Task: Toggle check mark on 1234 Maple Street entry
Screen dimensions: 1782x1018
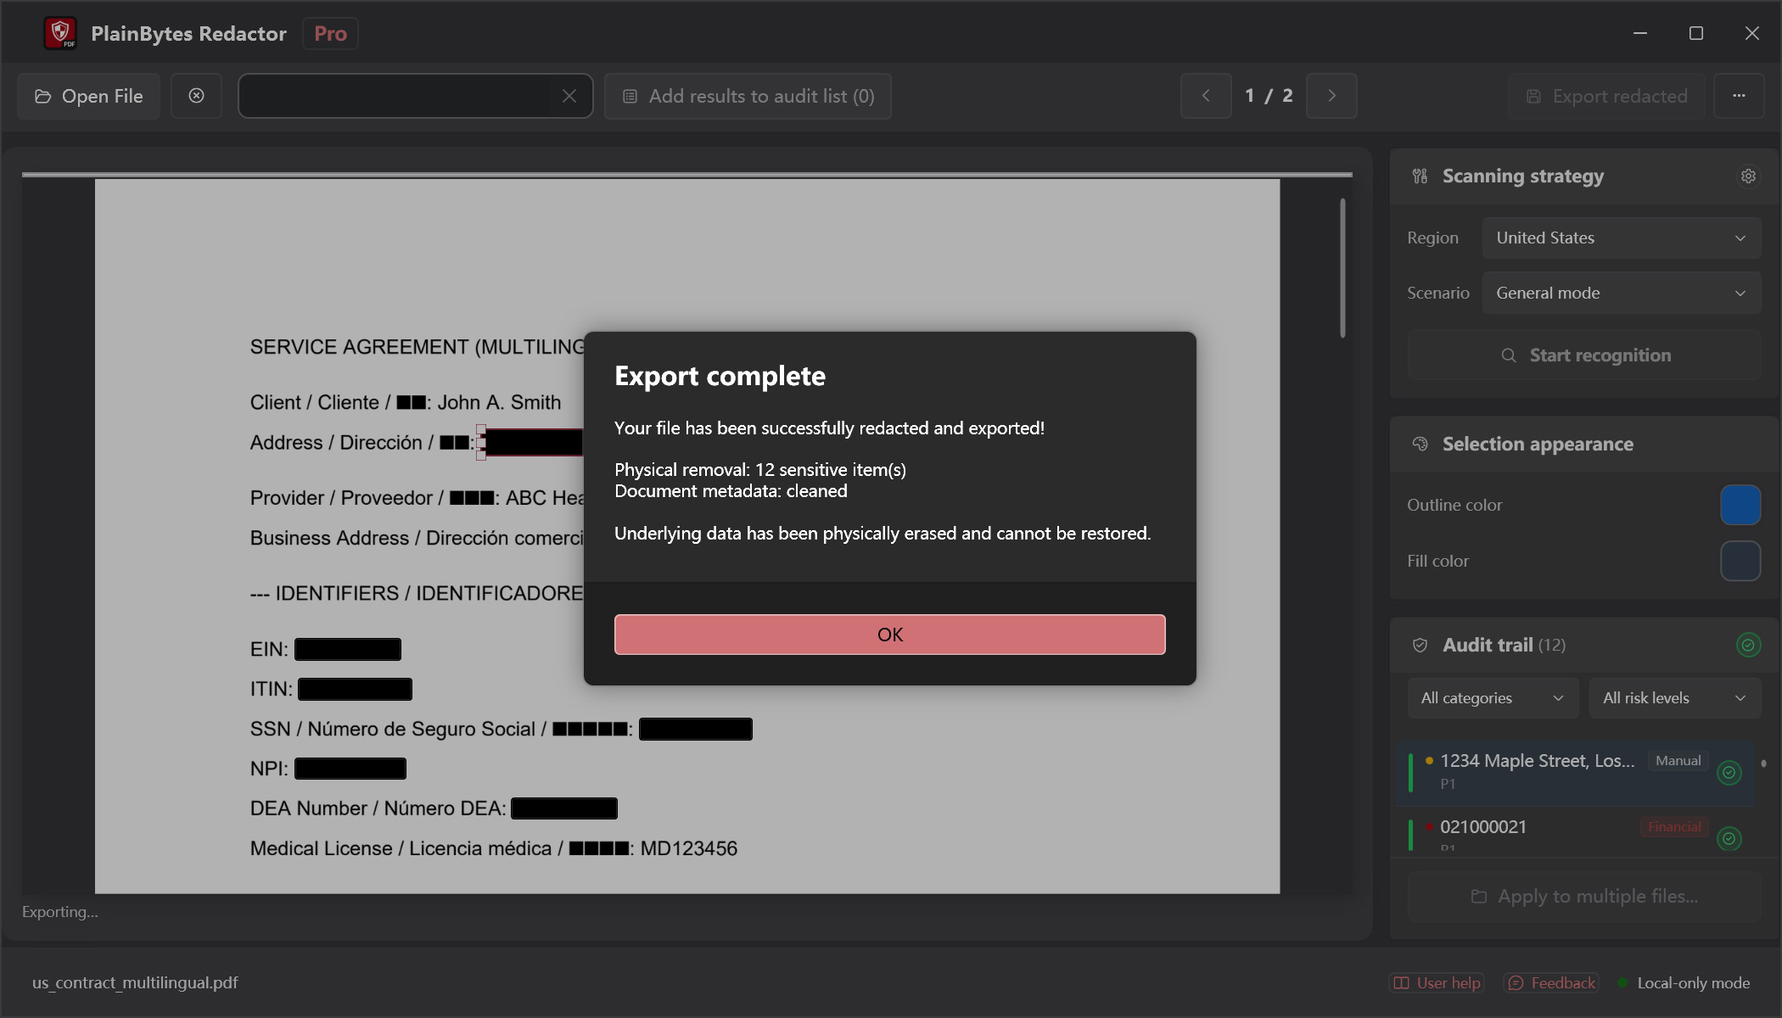Action: coord(1729,772)
